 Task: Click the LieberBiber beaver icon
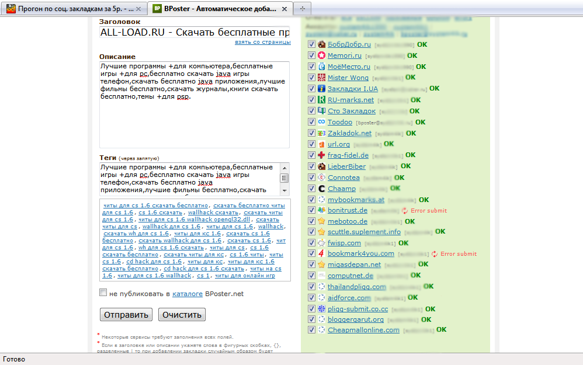322,166
